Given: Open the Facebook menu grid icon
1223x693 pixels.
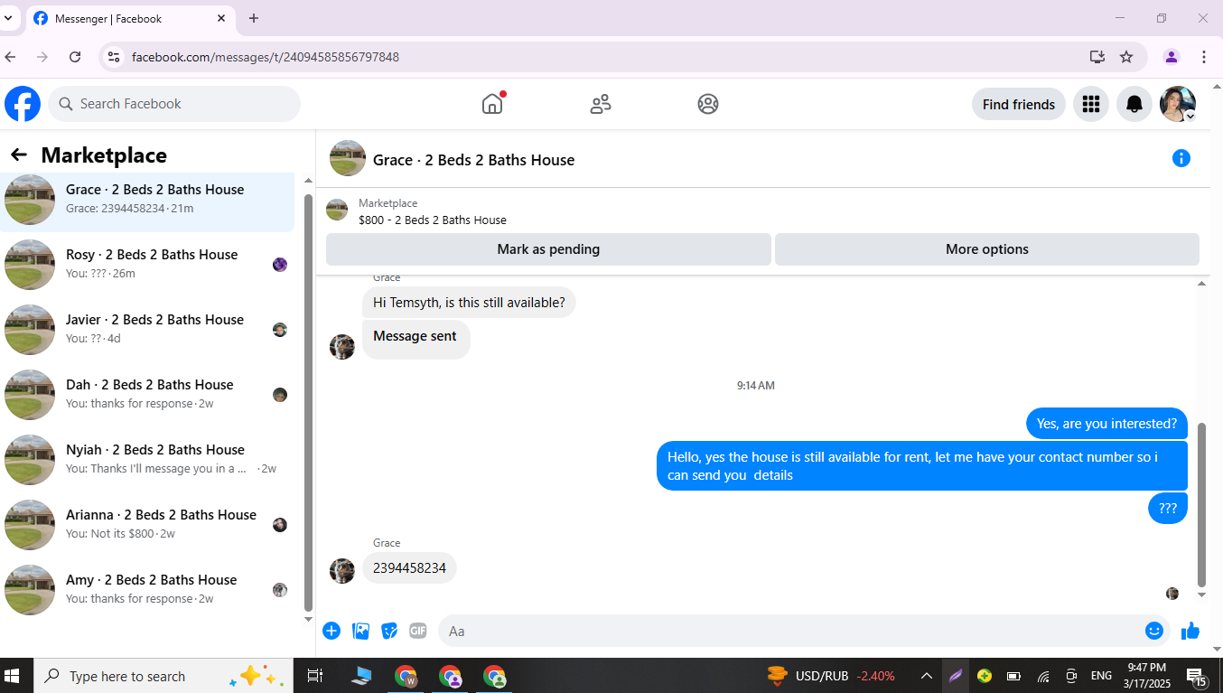Looking at the screenshot, I should point(1091,104).
